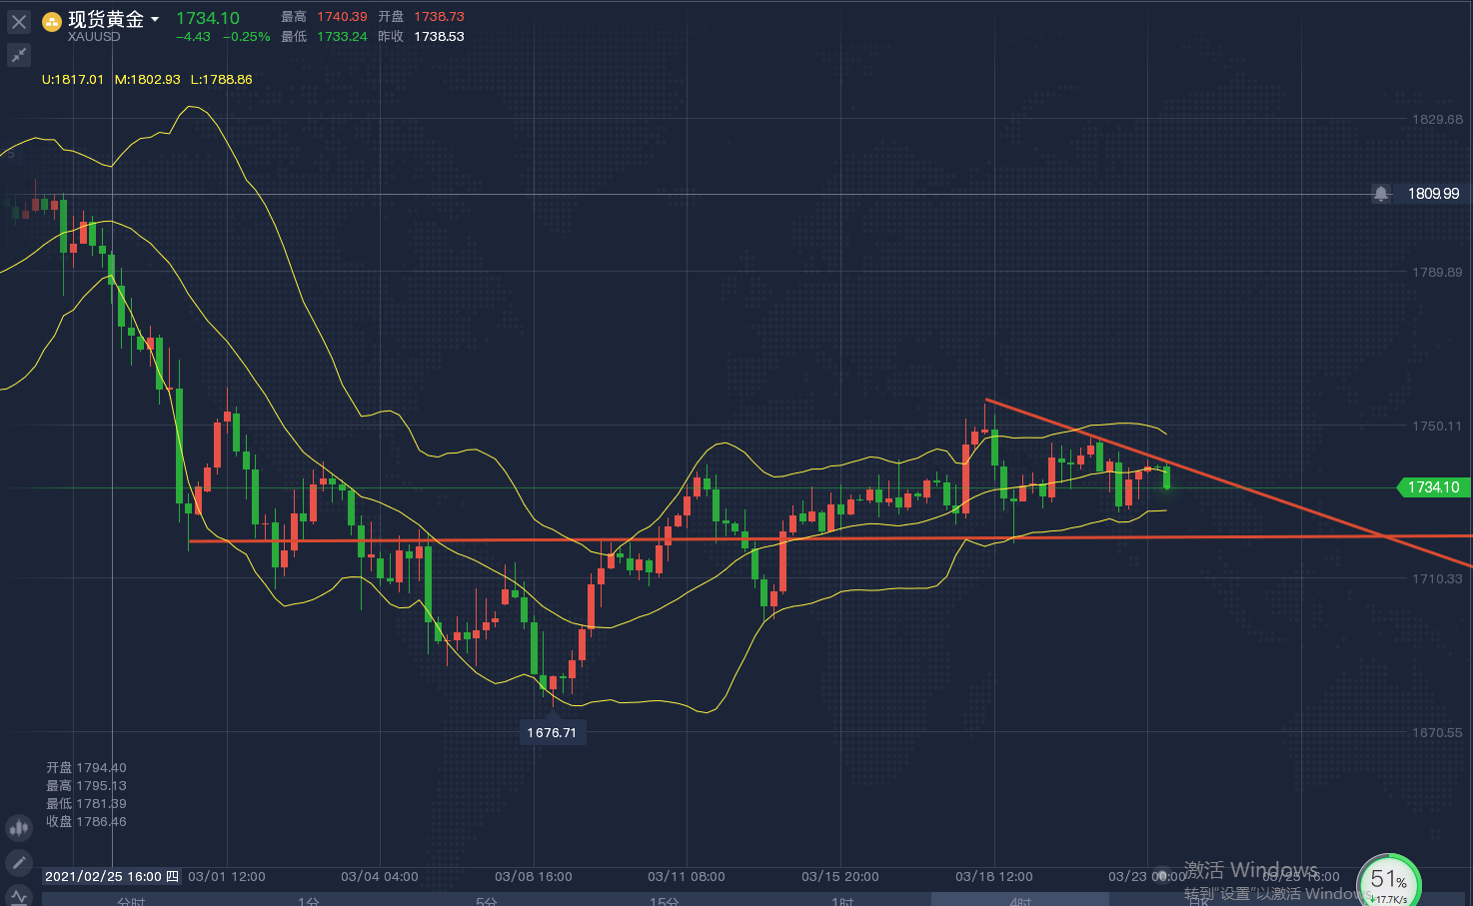Switch to the 分时 timeframe tab

pos(131,901)
